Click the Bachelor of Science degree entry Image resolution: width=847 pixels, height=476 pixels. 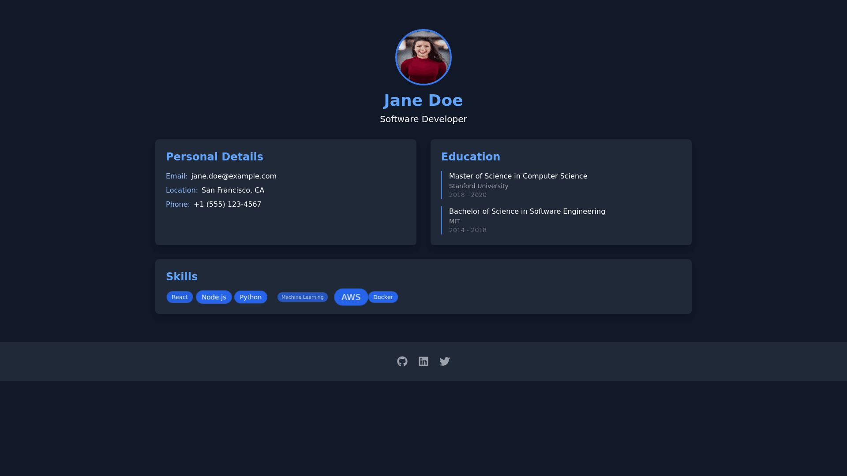coord(527,212)
